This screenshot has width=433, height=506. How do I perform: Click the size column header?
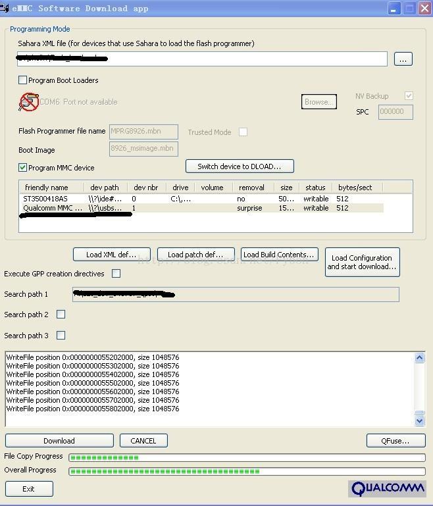tap(286, 188)
